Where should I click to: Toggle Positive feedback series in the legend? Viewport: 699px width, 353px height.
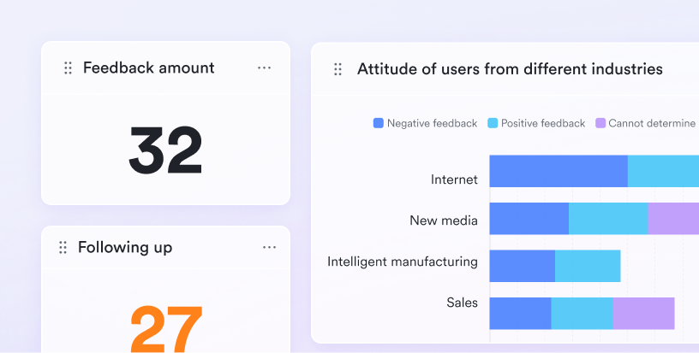pyautogui.click(x=536, y=123)
